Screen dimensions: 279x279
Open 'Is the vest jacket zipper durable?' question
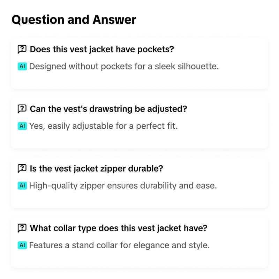tap(96, 168)
